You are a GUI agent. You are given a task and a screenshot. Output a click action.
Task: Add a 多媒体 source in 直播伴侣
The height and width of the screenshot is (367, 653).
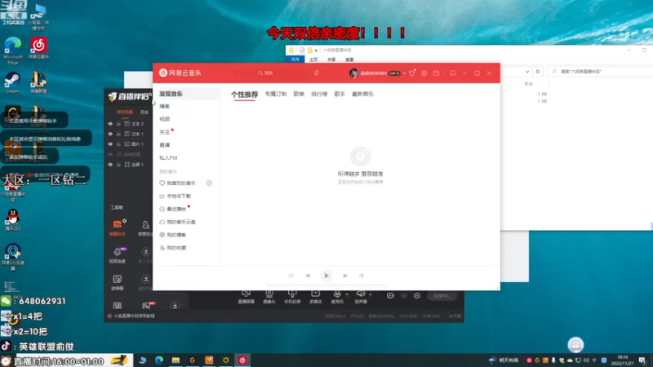[315, 296]
